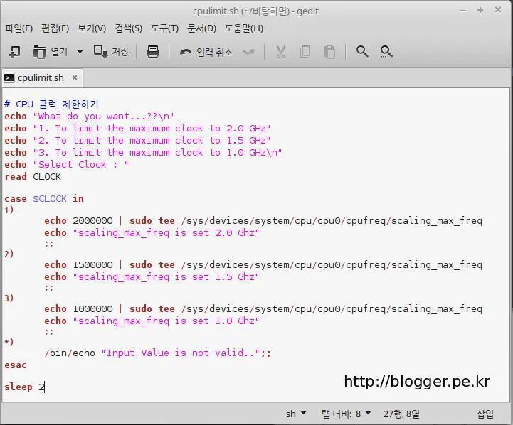Open the 파일(F) menu
Image resolution: width=513 pixels, height=425 pixels.
18,28
